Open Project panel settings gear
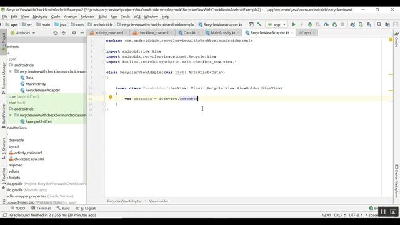 (74, 33)
